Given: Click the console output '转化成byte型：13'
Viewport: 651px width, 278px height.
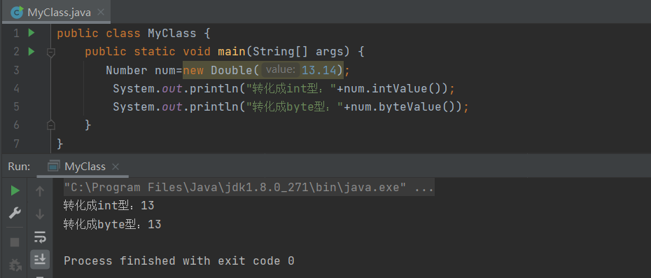Looking at the screenshot, I should [x=112, y=225].
